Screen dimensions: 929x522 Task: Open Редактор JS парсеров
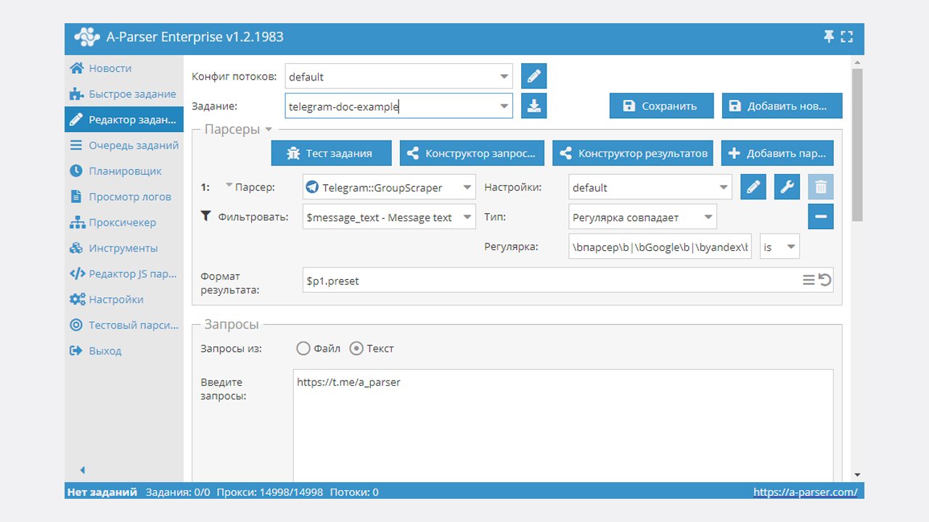(x=123, y=274)
